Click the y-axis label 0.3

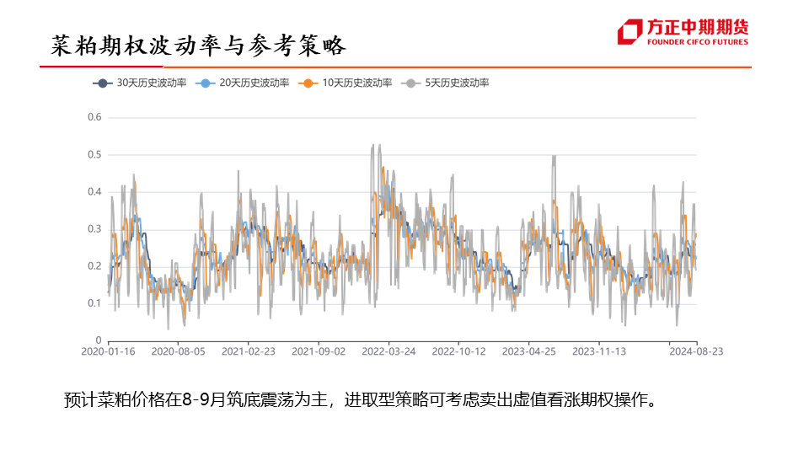94,229
